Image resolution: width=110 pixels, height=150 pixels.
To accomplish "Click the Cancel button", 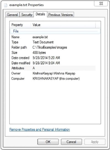I will pos(71,142).
